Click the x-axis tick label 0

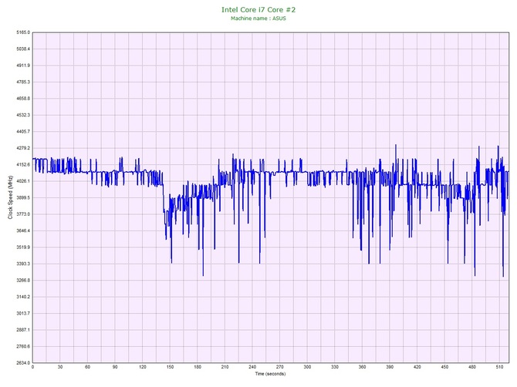[x=32, y=367]
